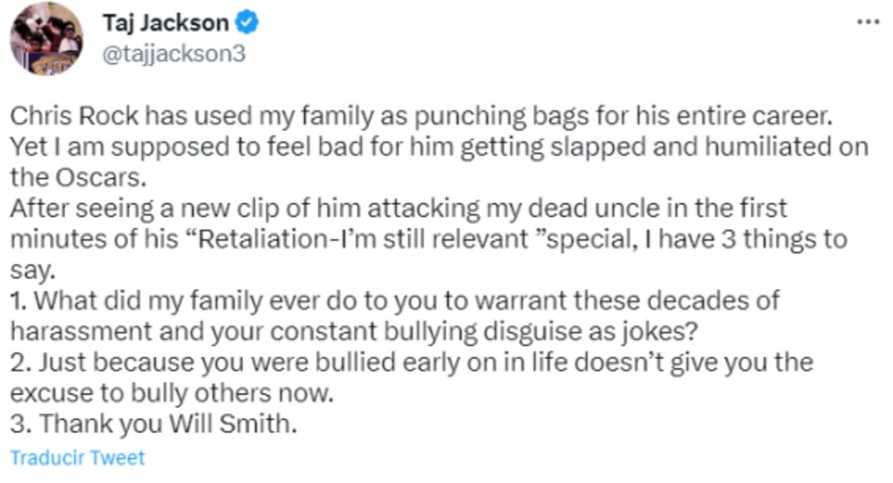Click the words "Chris Rock" in tweet
This screenshot has width=893, height=483.
(x=74, y=116)
